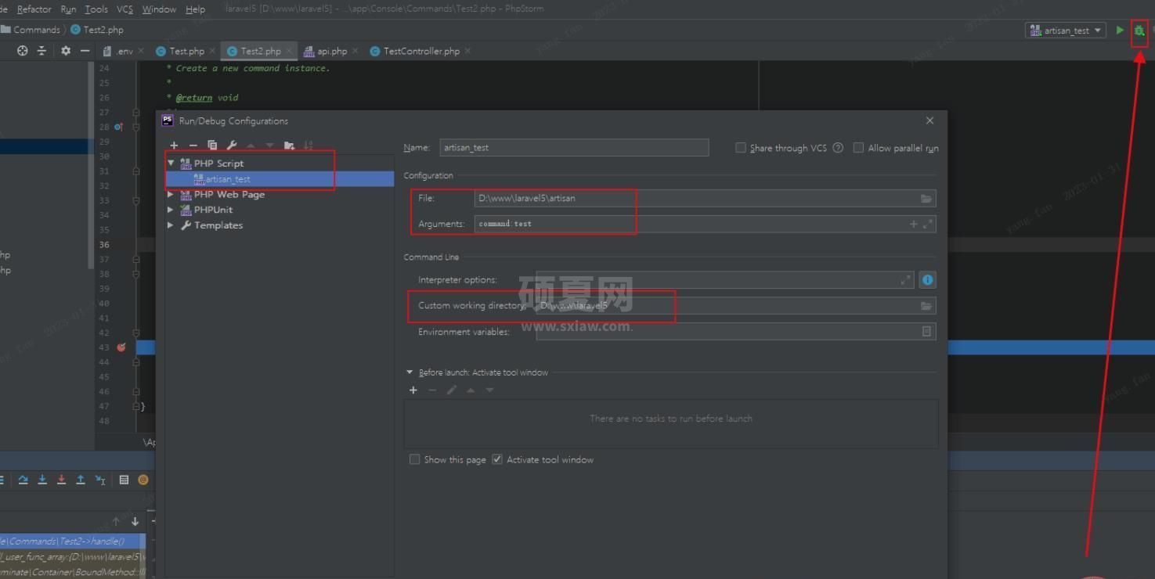Click the File path input field
This screenshot has width=1155, height=579.
point(705,199)
